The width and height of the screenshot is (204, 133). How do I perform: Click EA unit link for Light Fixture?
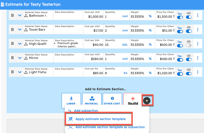(x=125, y=73)
